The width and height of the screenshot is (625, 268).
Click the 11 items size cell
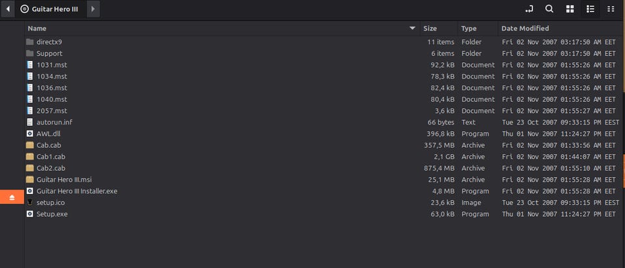(x=441, y=42)
